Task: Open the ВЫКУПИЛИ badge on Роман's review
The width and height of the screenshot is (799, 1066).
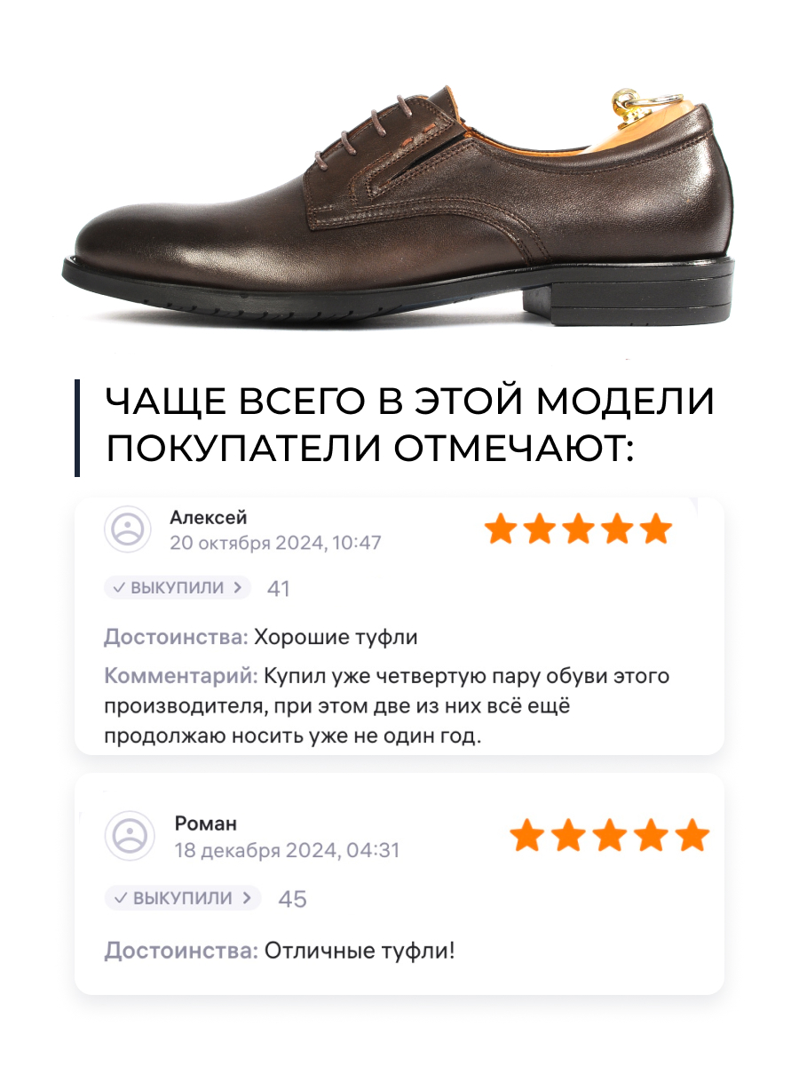Action: pyautogui.click(x=183, y=897)
